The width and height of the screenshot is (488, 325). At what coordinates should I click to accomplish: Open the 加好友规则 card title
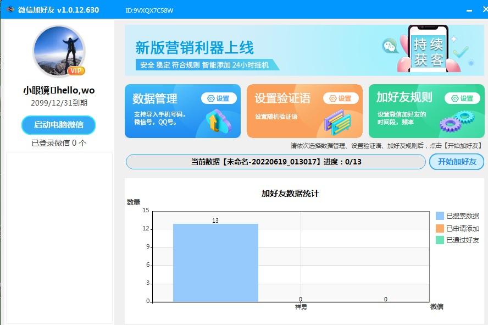(404, 97)
